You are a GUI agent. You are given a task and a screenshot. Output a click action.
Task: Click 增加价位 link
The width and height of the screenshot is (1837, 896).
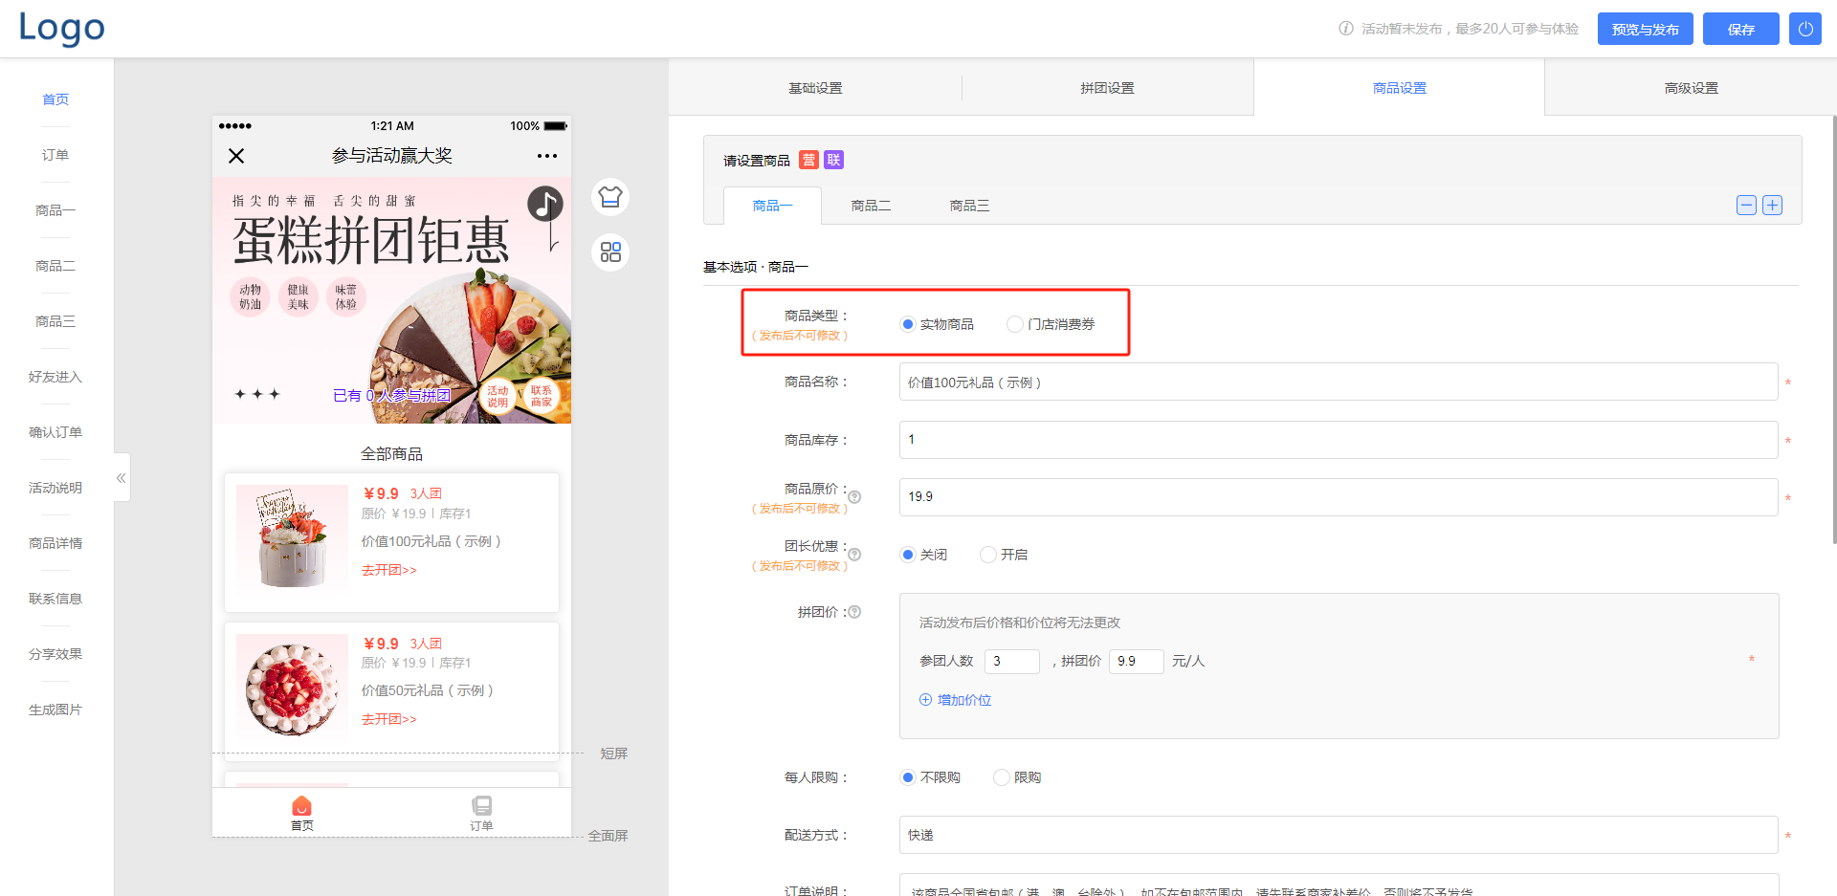pos(964,700)
